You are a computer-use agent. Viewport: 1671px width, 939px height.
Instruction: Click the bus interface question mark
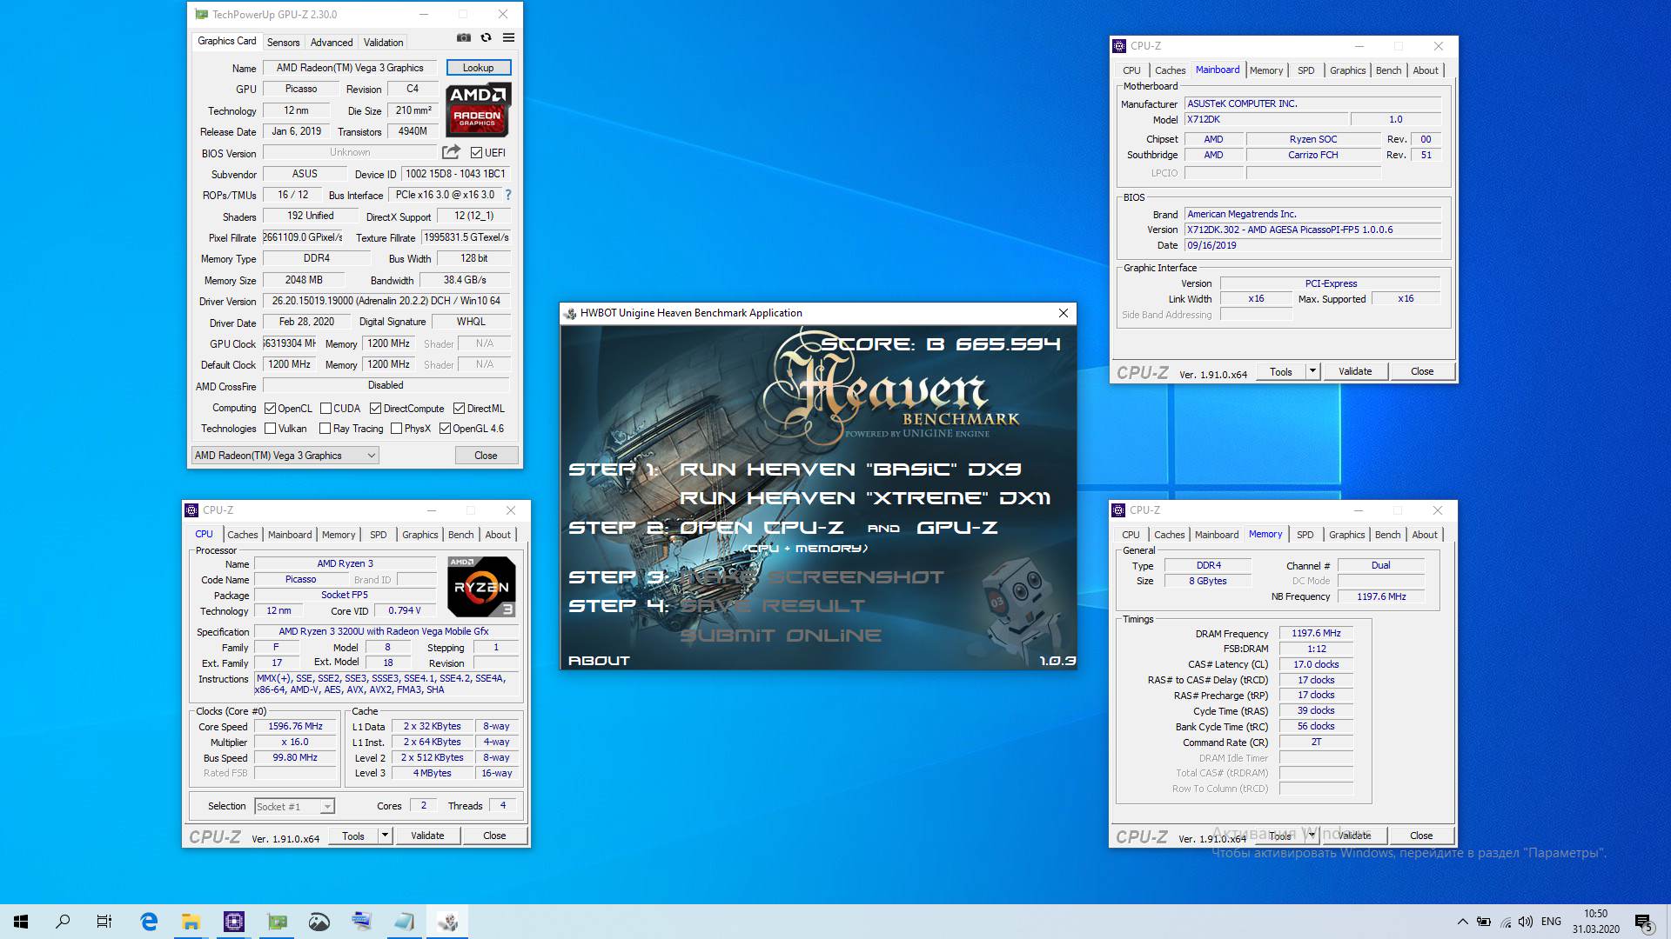508,195
